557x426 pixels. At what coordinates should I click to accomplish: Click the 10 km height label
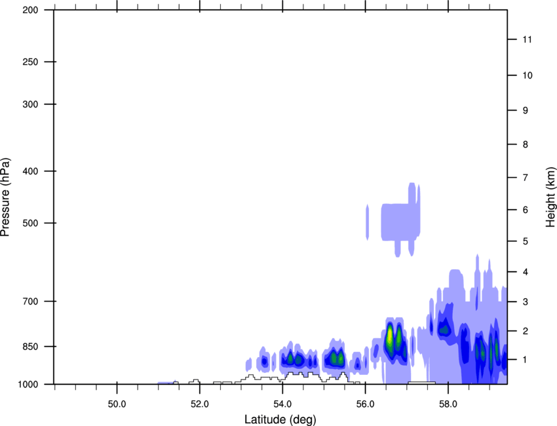[528, 75]
